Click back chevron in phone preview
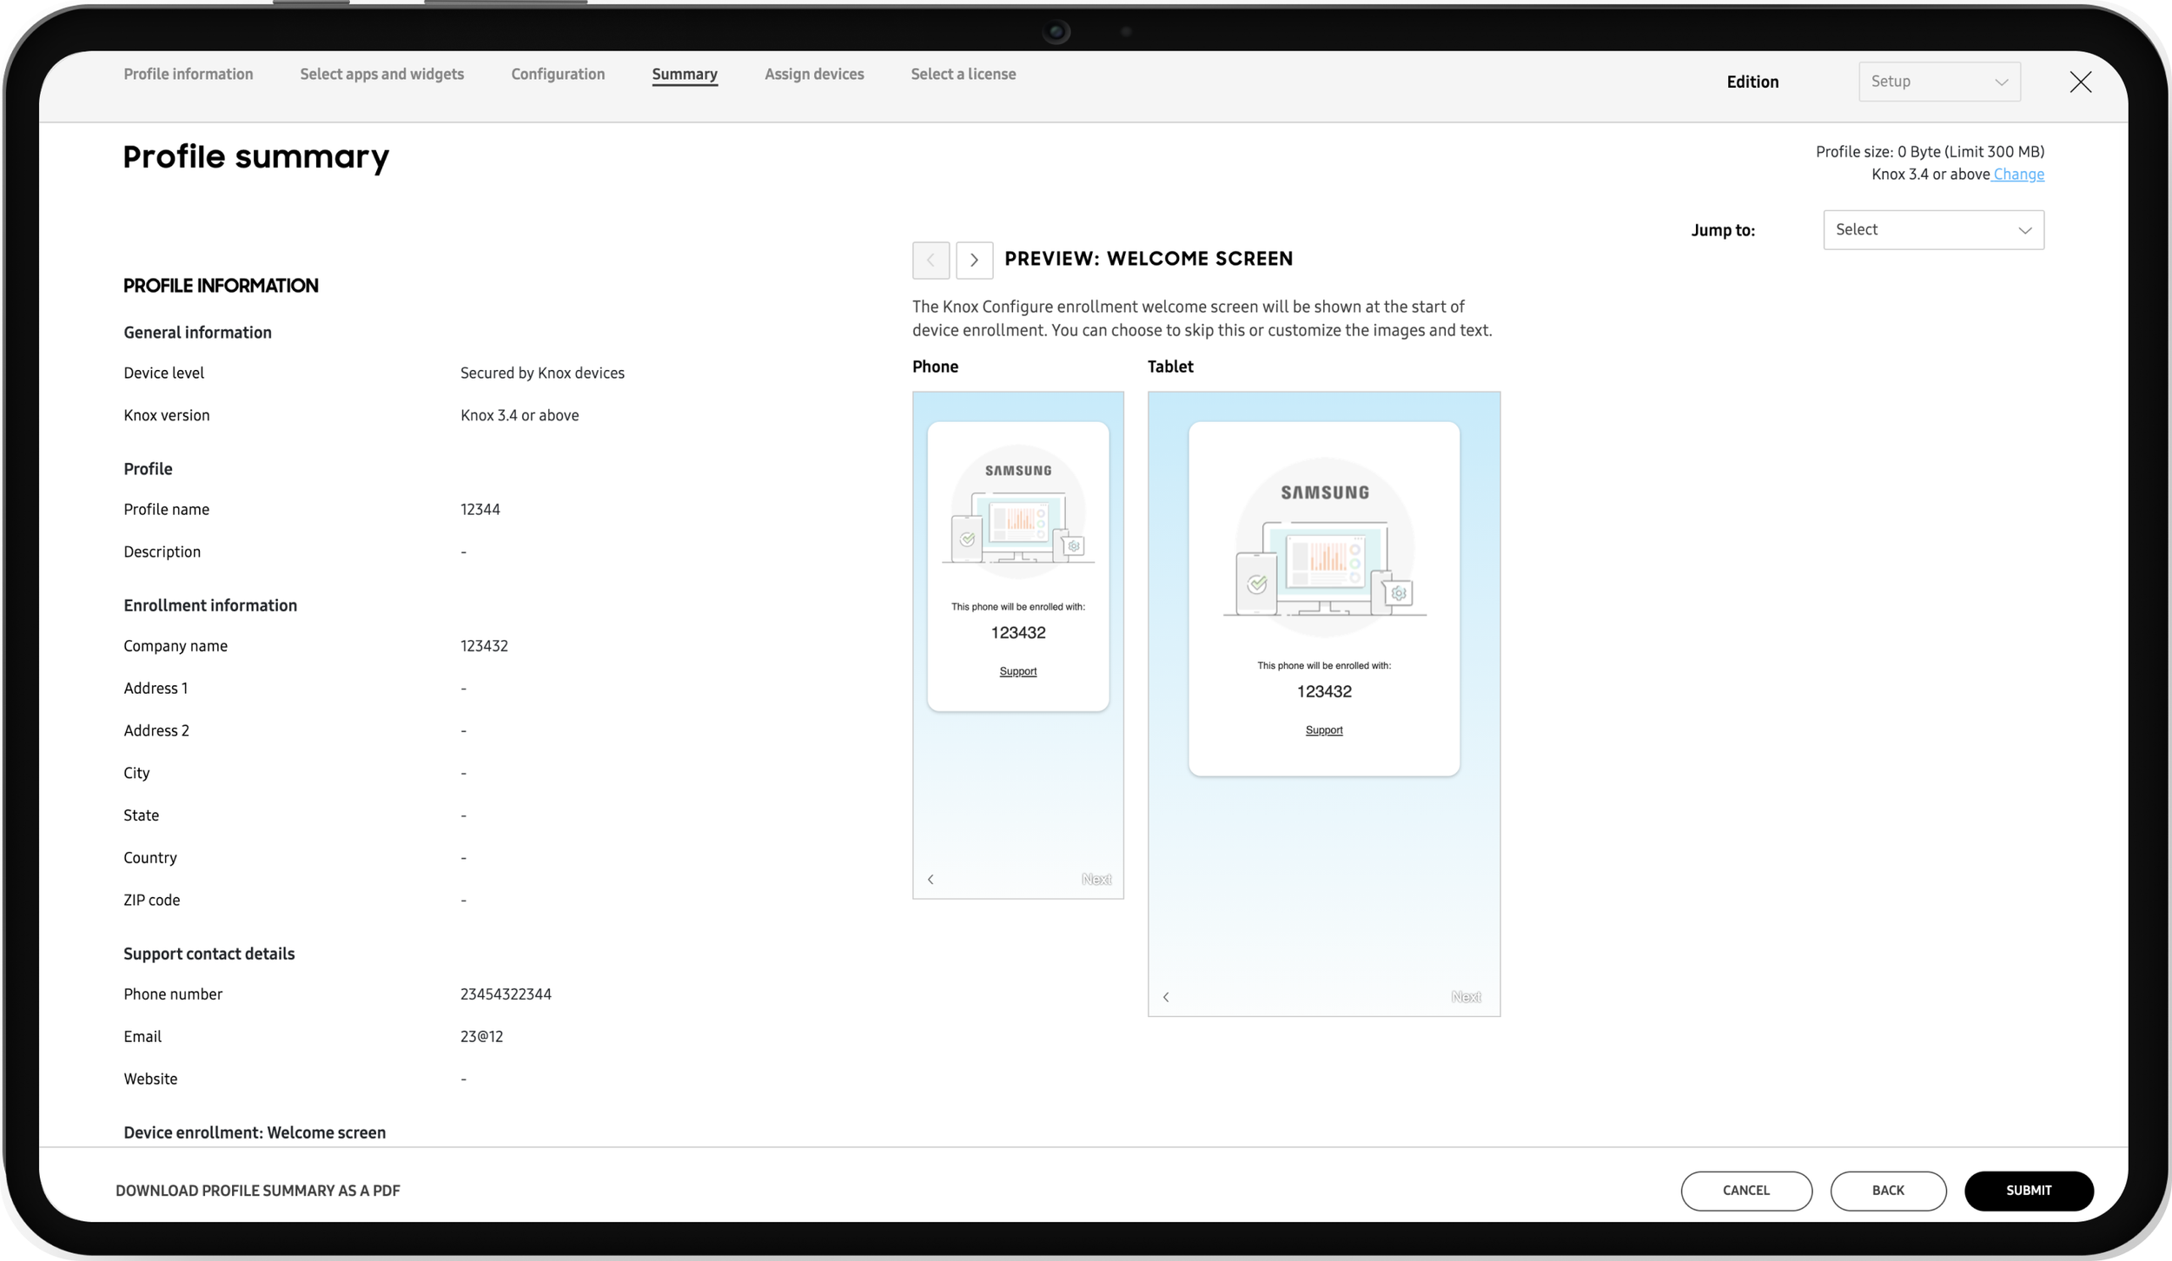The height and width of the screenshot is (1261, 2172). click(930, 879)
